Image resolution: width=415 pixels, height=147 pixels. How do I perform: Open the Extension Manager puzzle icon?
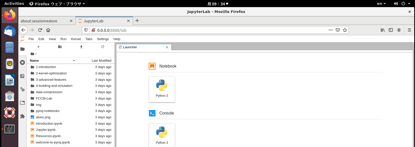click(x=22, y=116)
